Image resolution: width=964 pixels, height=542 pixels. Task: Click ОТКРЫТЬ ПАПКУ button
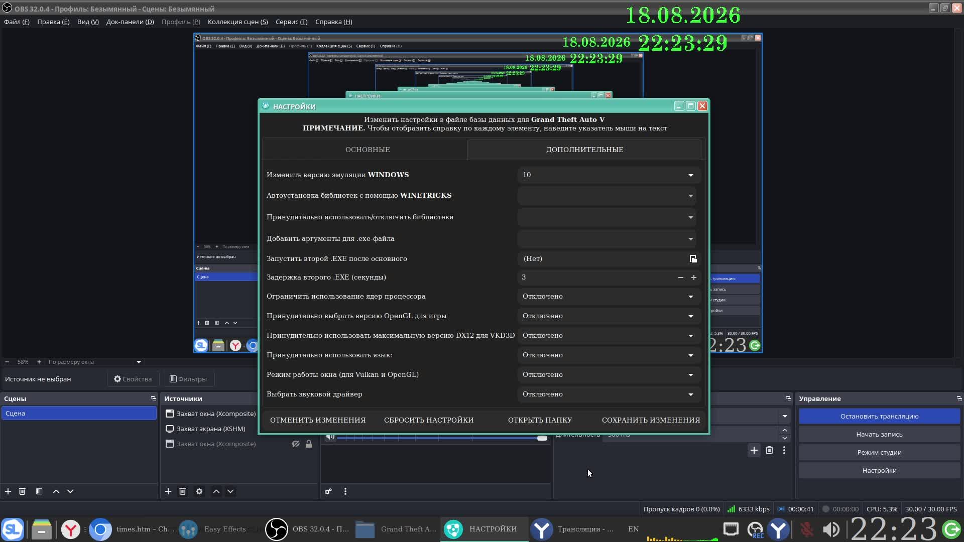click(540, 420)
